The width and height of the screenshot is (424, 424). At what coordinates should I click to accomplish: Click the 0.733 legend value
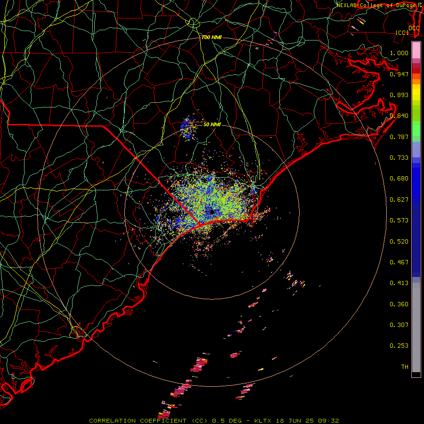(399, 158)
